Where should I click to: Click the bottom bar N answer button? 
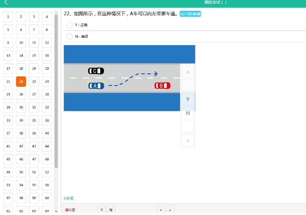click(x=111, y=210)
